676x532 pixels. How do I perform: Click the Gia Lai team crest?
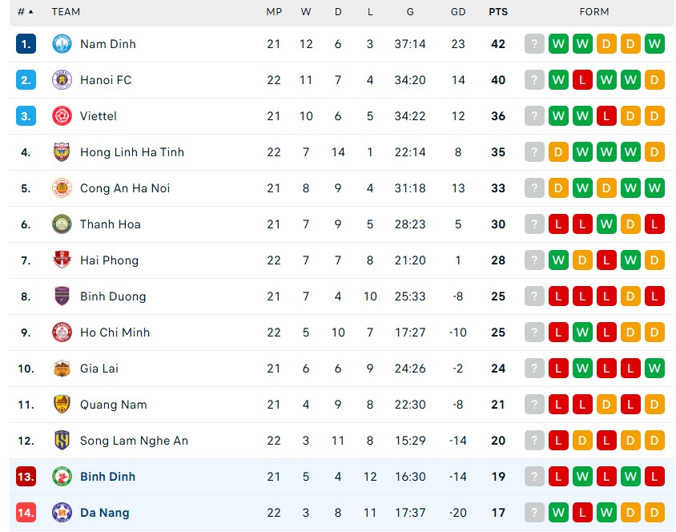point(62,369)
